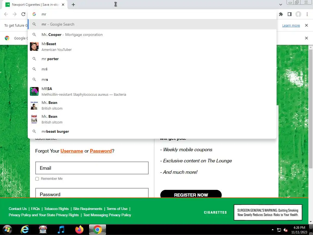Open the Chrome three-dot menu
This screenshot has height=235, width=313.
click(307, 14)
